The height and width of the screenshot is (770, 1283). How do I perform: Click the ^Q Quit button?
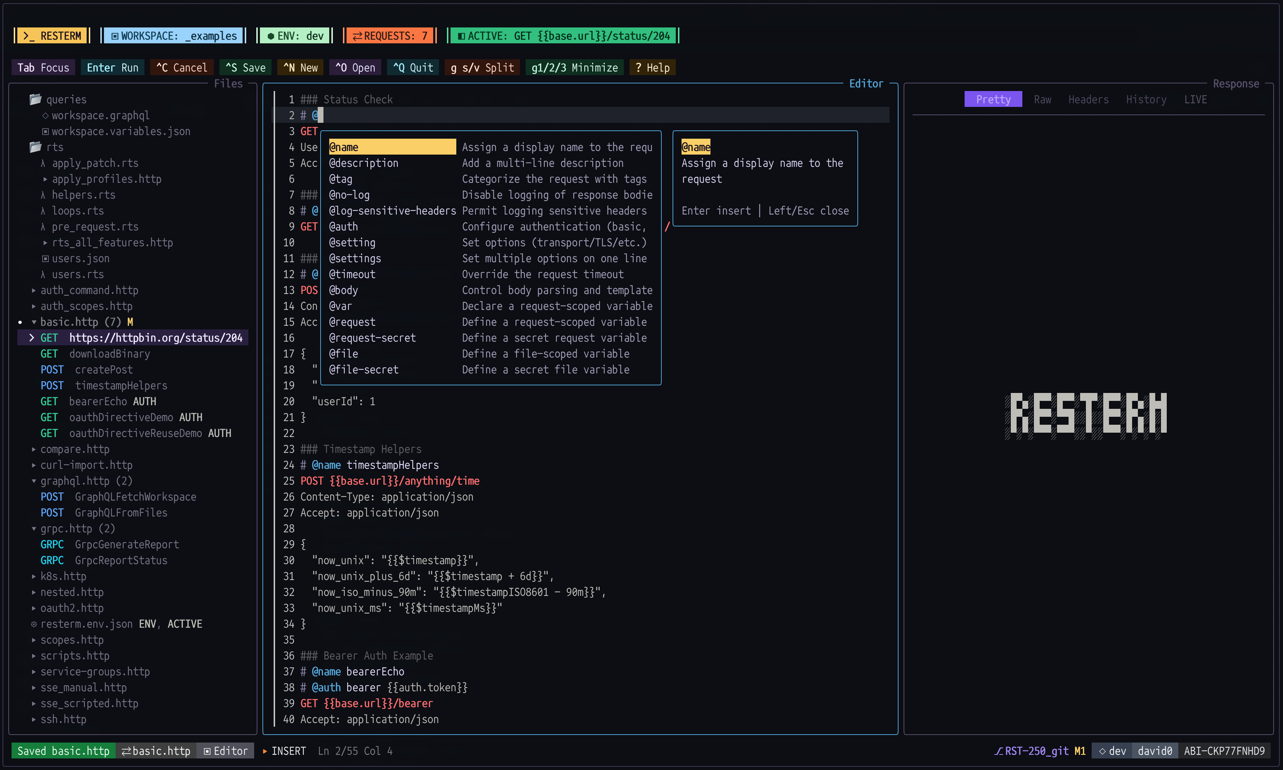pos(413,68)
